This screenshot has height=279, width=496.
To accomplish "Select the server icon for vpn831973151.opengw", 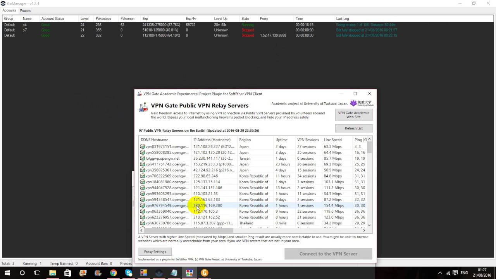I will click(143, 146).
